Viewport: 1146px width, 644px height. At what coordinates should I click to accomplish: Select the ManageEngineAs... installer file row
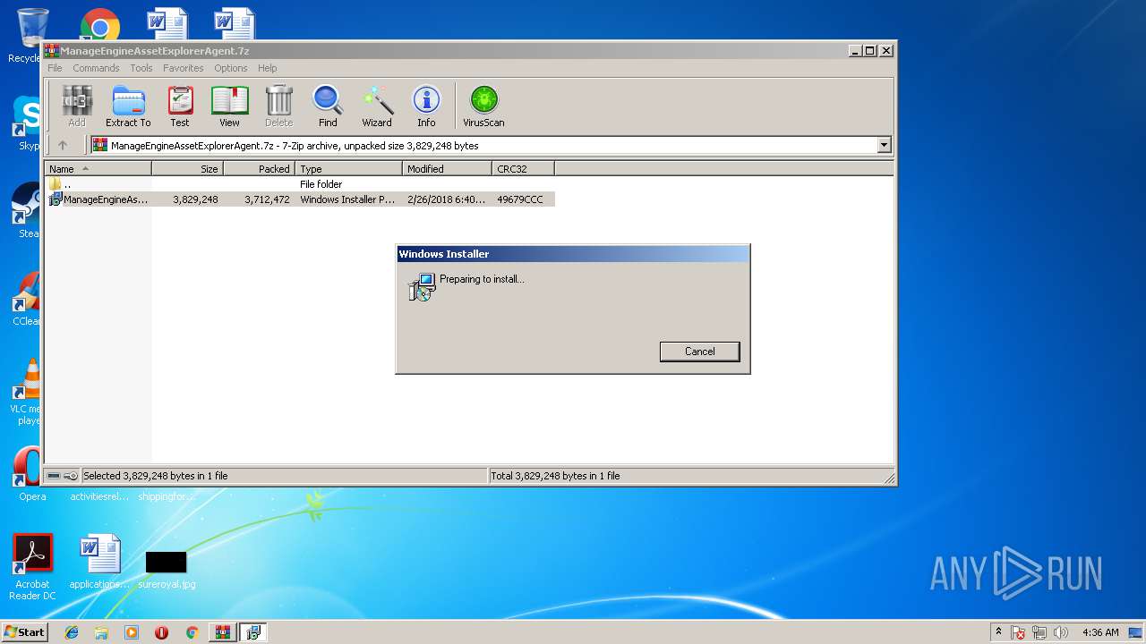point(300,199)
